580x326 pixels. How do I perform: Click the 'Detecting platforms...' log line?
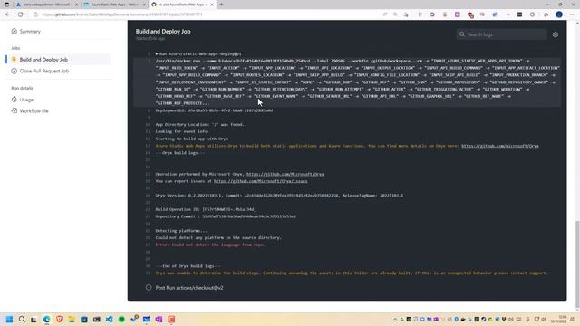181,231
